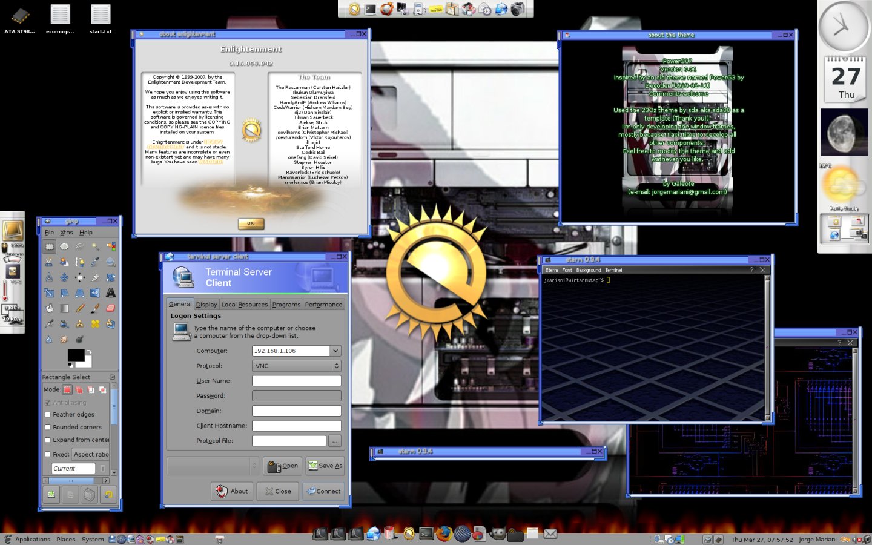
Task: Select the Paths tool in GIMP toolbox
Action: tap(80, 262)
